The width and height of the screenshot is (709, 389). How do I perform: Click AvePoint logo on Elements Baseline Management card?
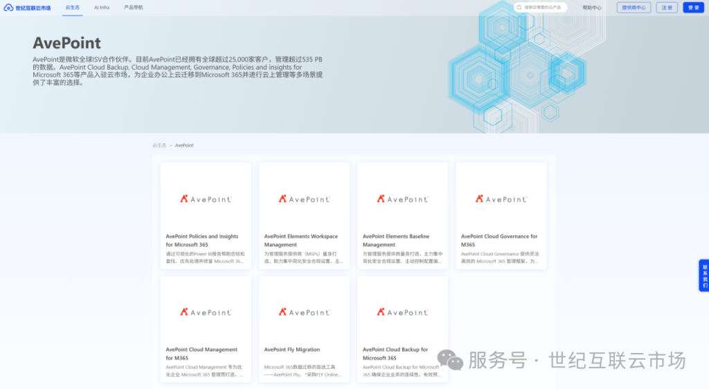[x=402, y=199]
